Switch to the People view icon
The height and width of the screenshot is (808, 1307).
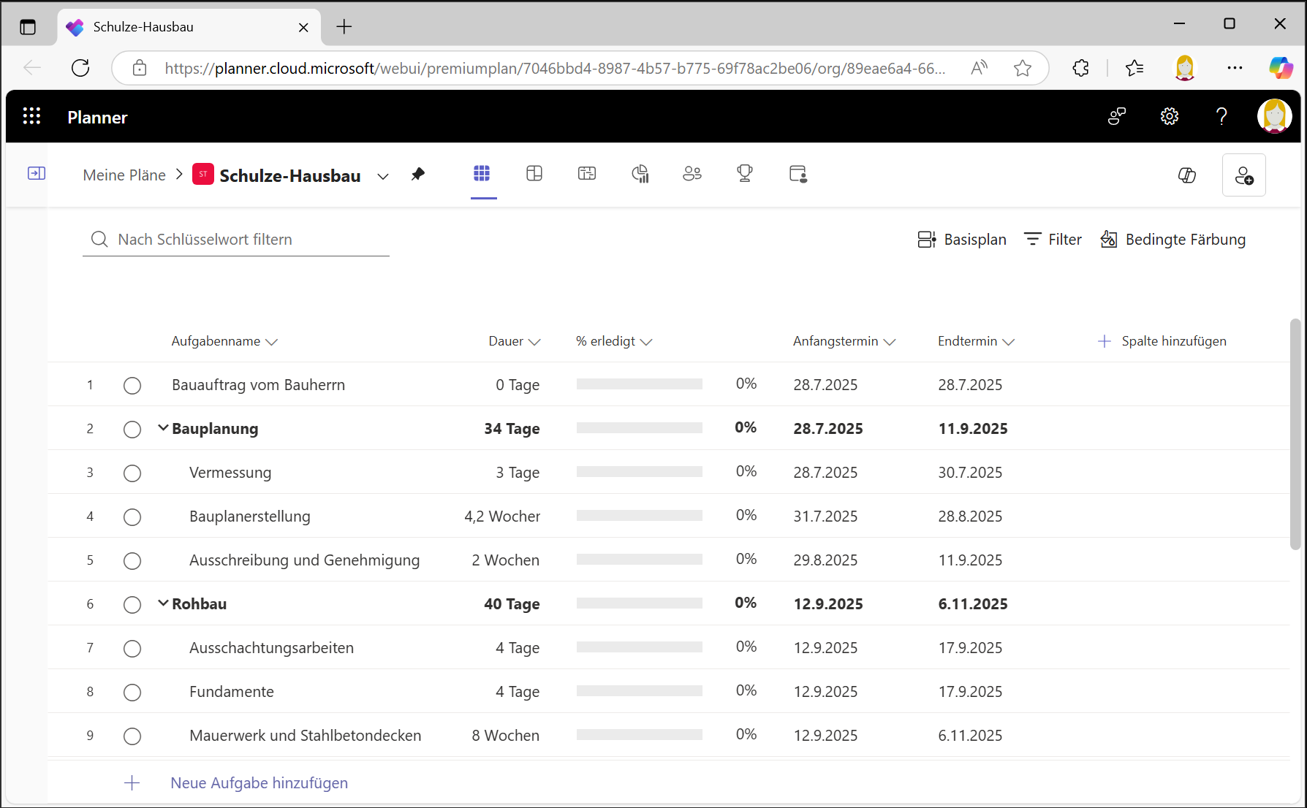(692, 173)
